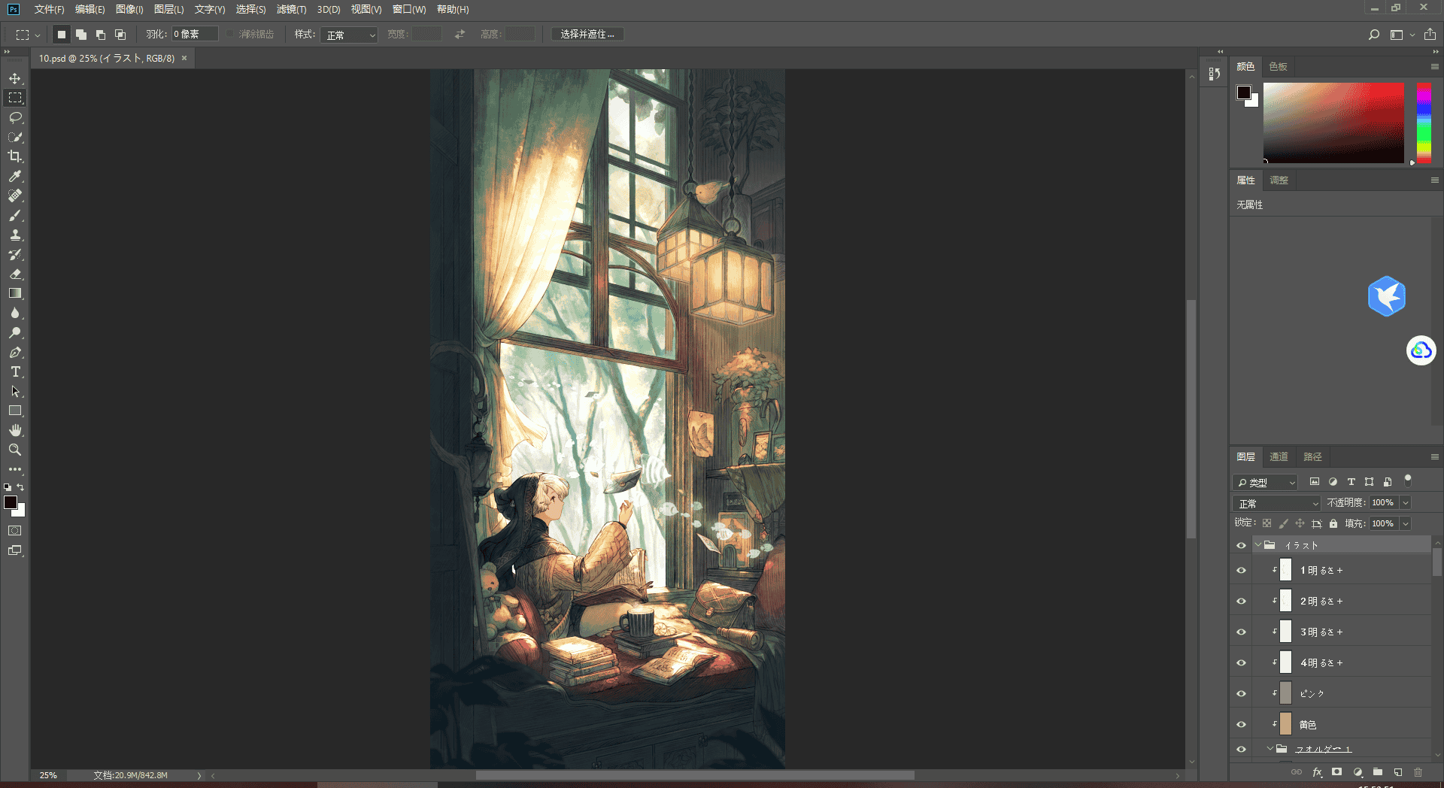
Task: Select the Pen tool
Action: tap(15, 352)
